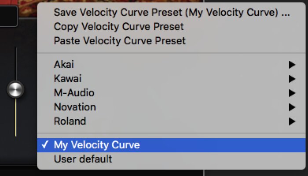Open the Roland presets submenu
Screen dimensions: 308x176
coord(70,121)
